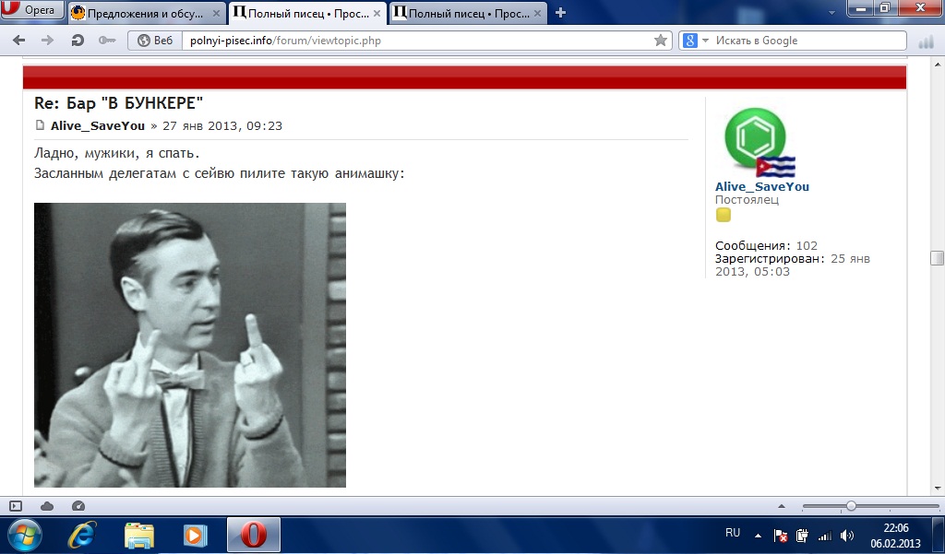Minimize the Opera window

861,7
